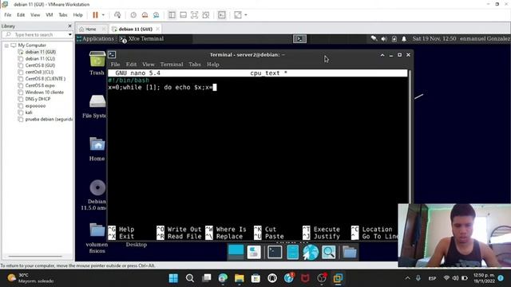Open terminal window View menu
This screenshot has width=511, height=287.
point(149,65)
